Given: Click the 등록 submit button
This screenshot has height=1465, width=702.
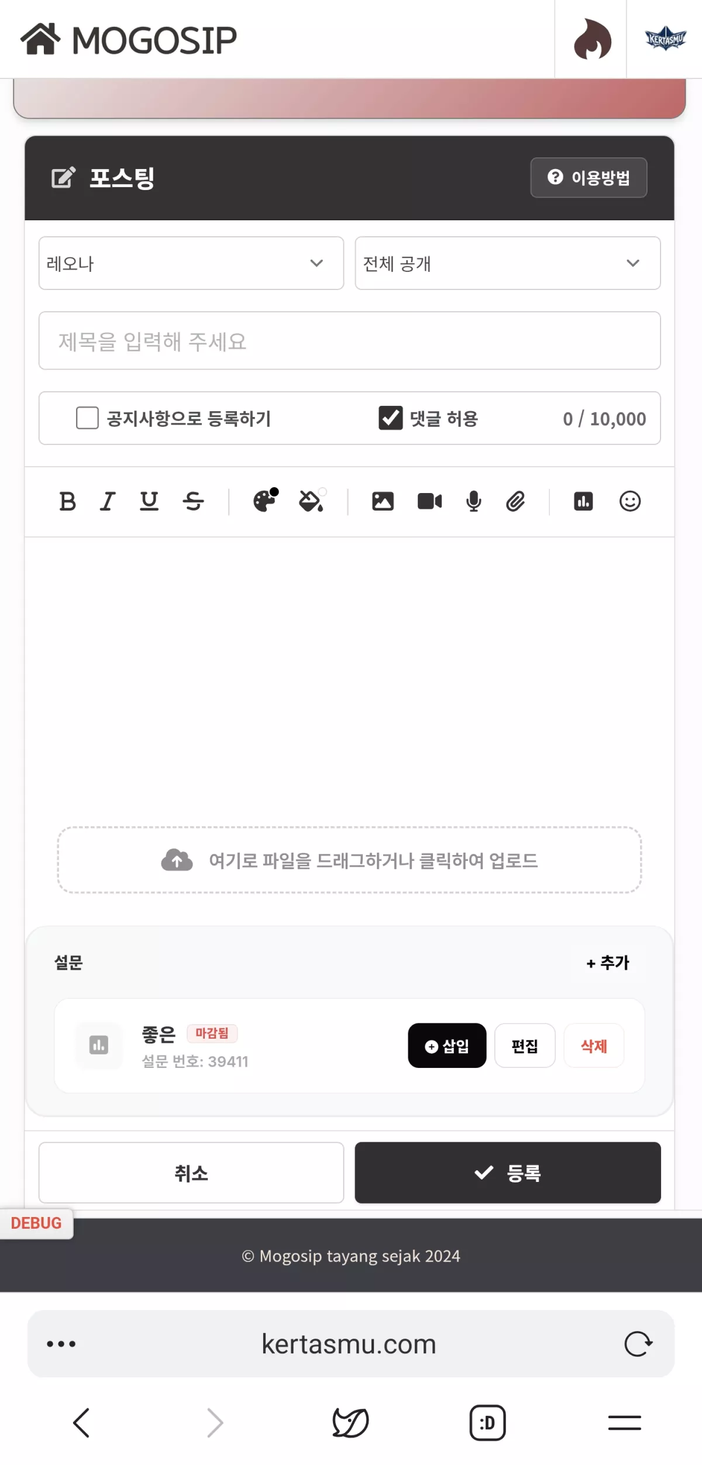Looking at the screenshot, I should pos(507,1173).
